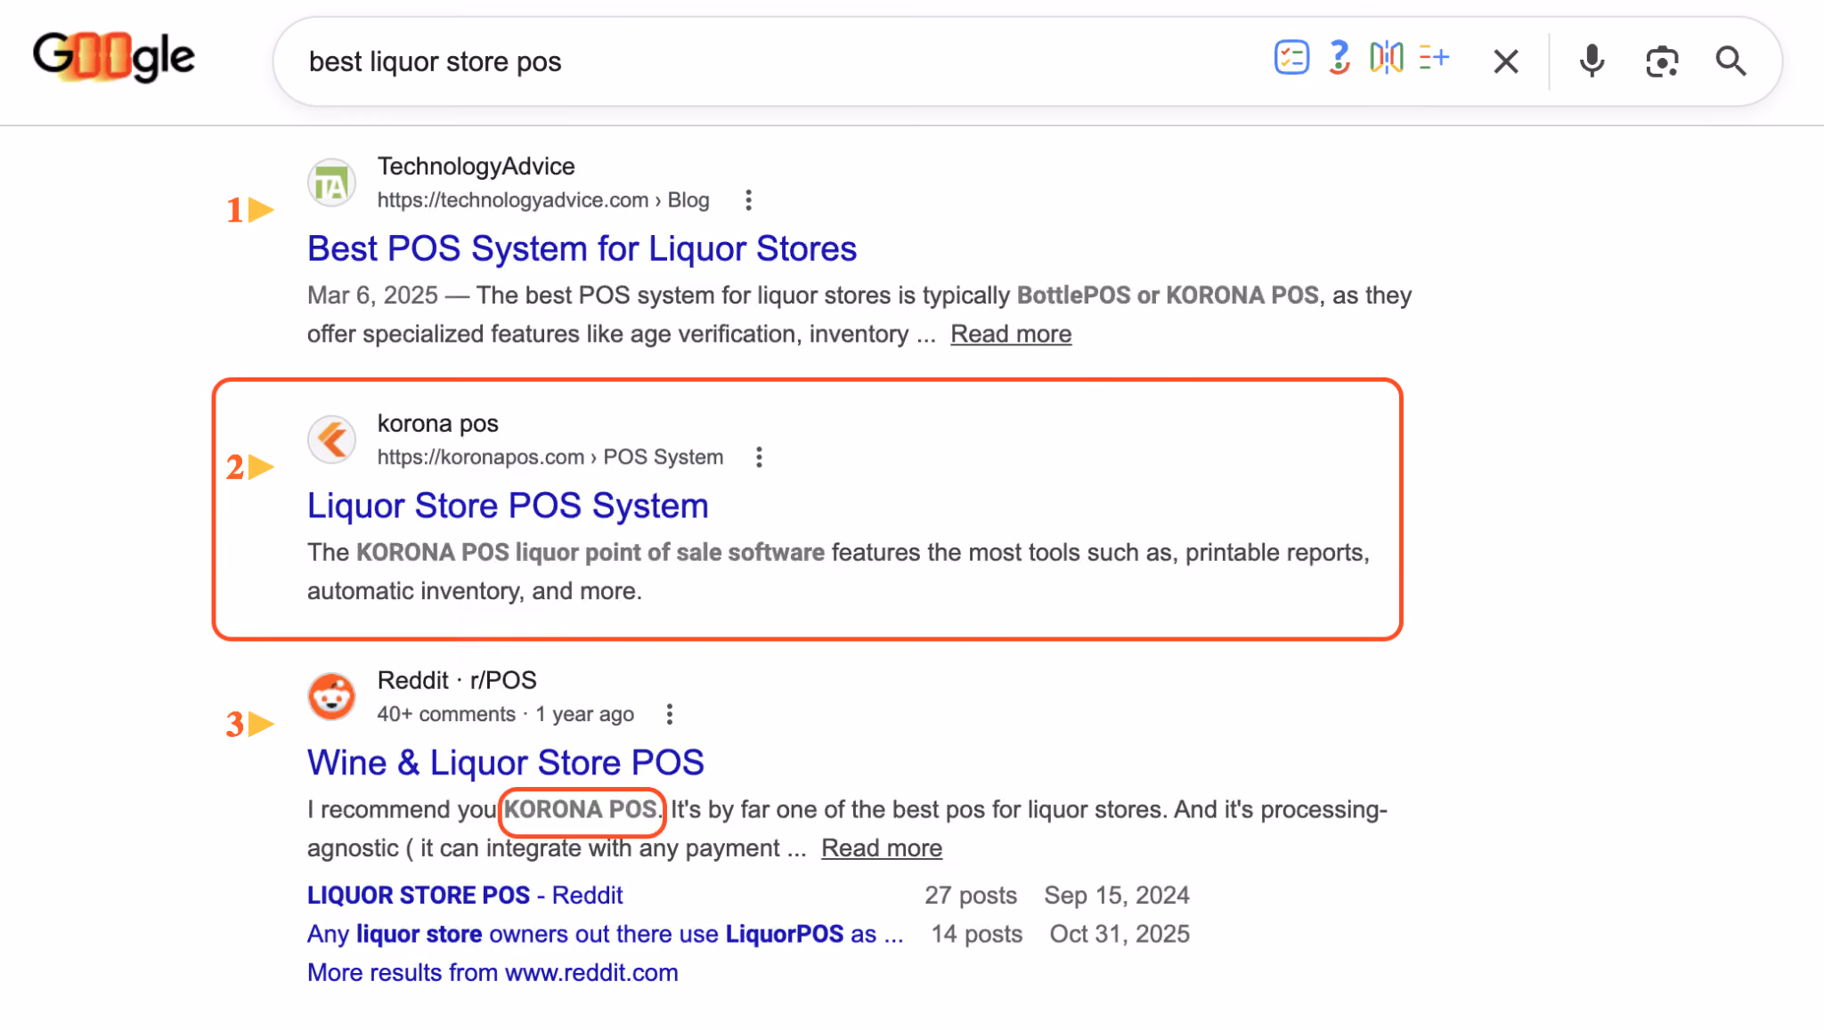The height and width of the screenshot is (1030, 1824).
Task: Open more options for TechnologyAdvice result
Action: (x=748, y=200)
